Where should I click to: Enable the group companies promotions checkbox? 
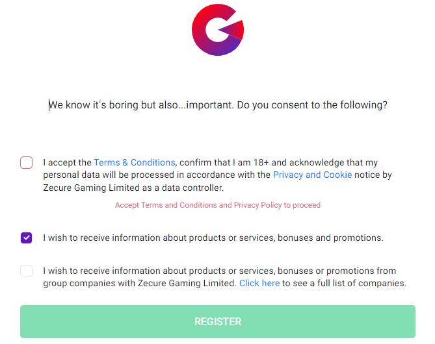(x=27, y=271)
